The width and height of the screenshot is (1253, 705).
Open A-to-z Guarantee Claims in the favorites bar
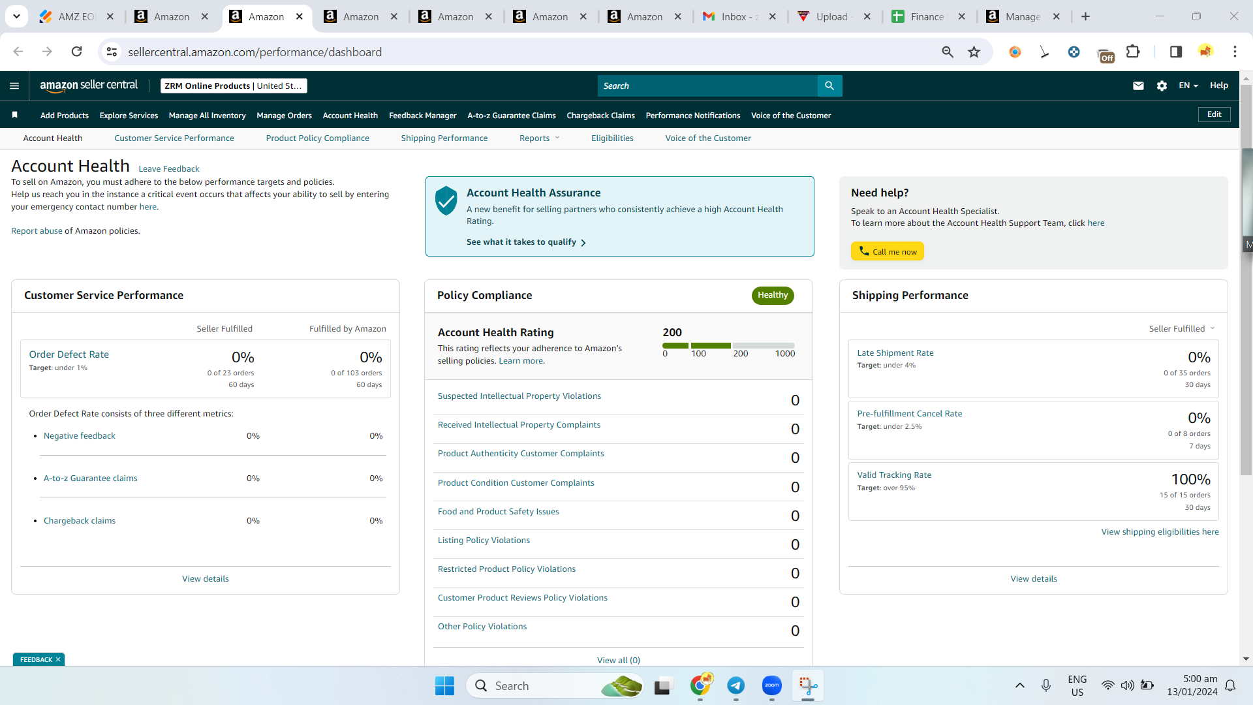(x=512, y=116)
